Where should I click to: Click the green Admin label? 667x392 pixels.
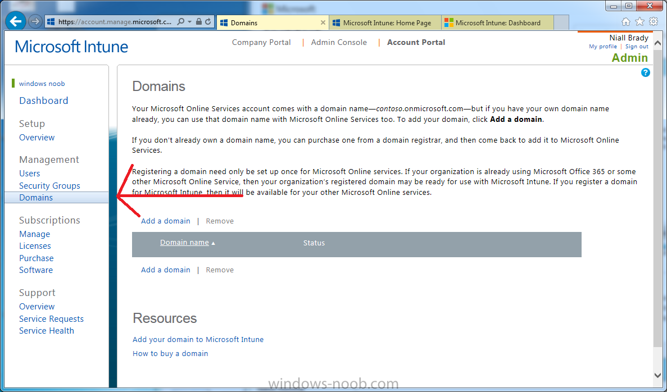pyautogui.click(x=629, y=58)
